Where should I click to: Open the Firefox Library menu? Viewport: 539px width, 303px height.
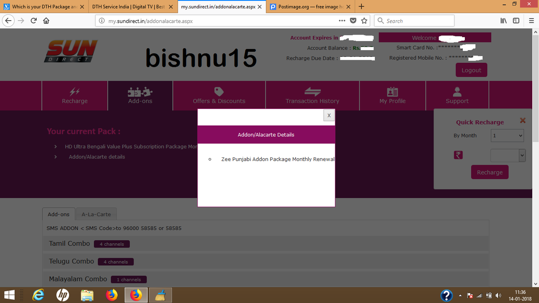pyautogui.click(x=503, y=21)
